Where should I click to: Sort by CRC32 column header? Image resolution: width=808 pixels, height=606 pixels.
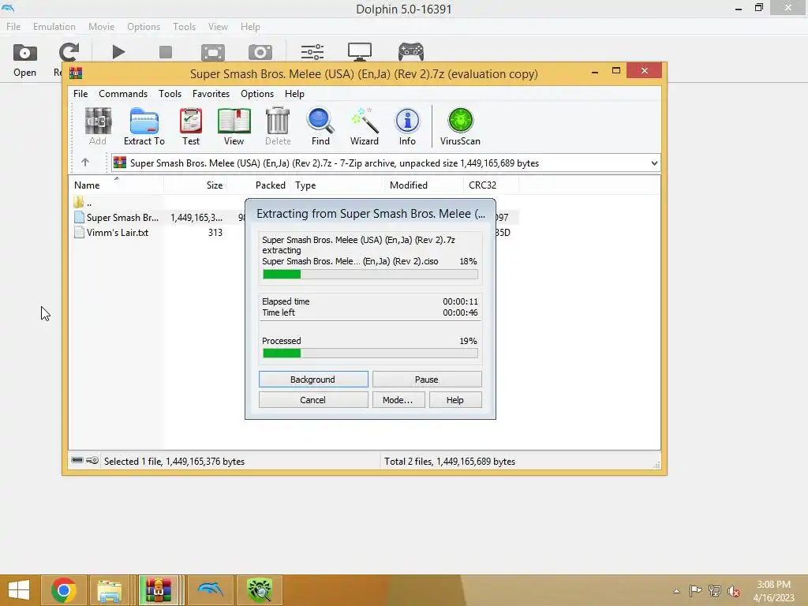(491, 185)
